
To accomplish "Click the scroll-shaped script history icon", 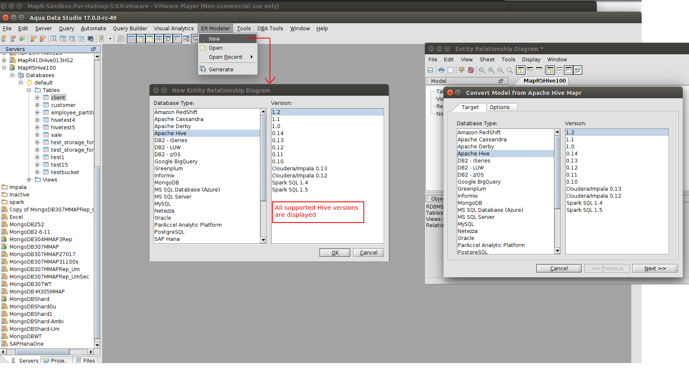I will click(120, 39).
